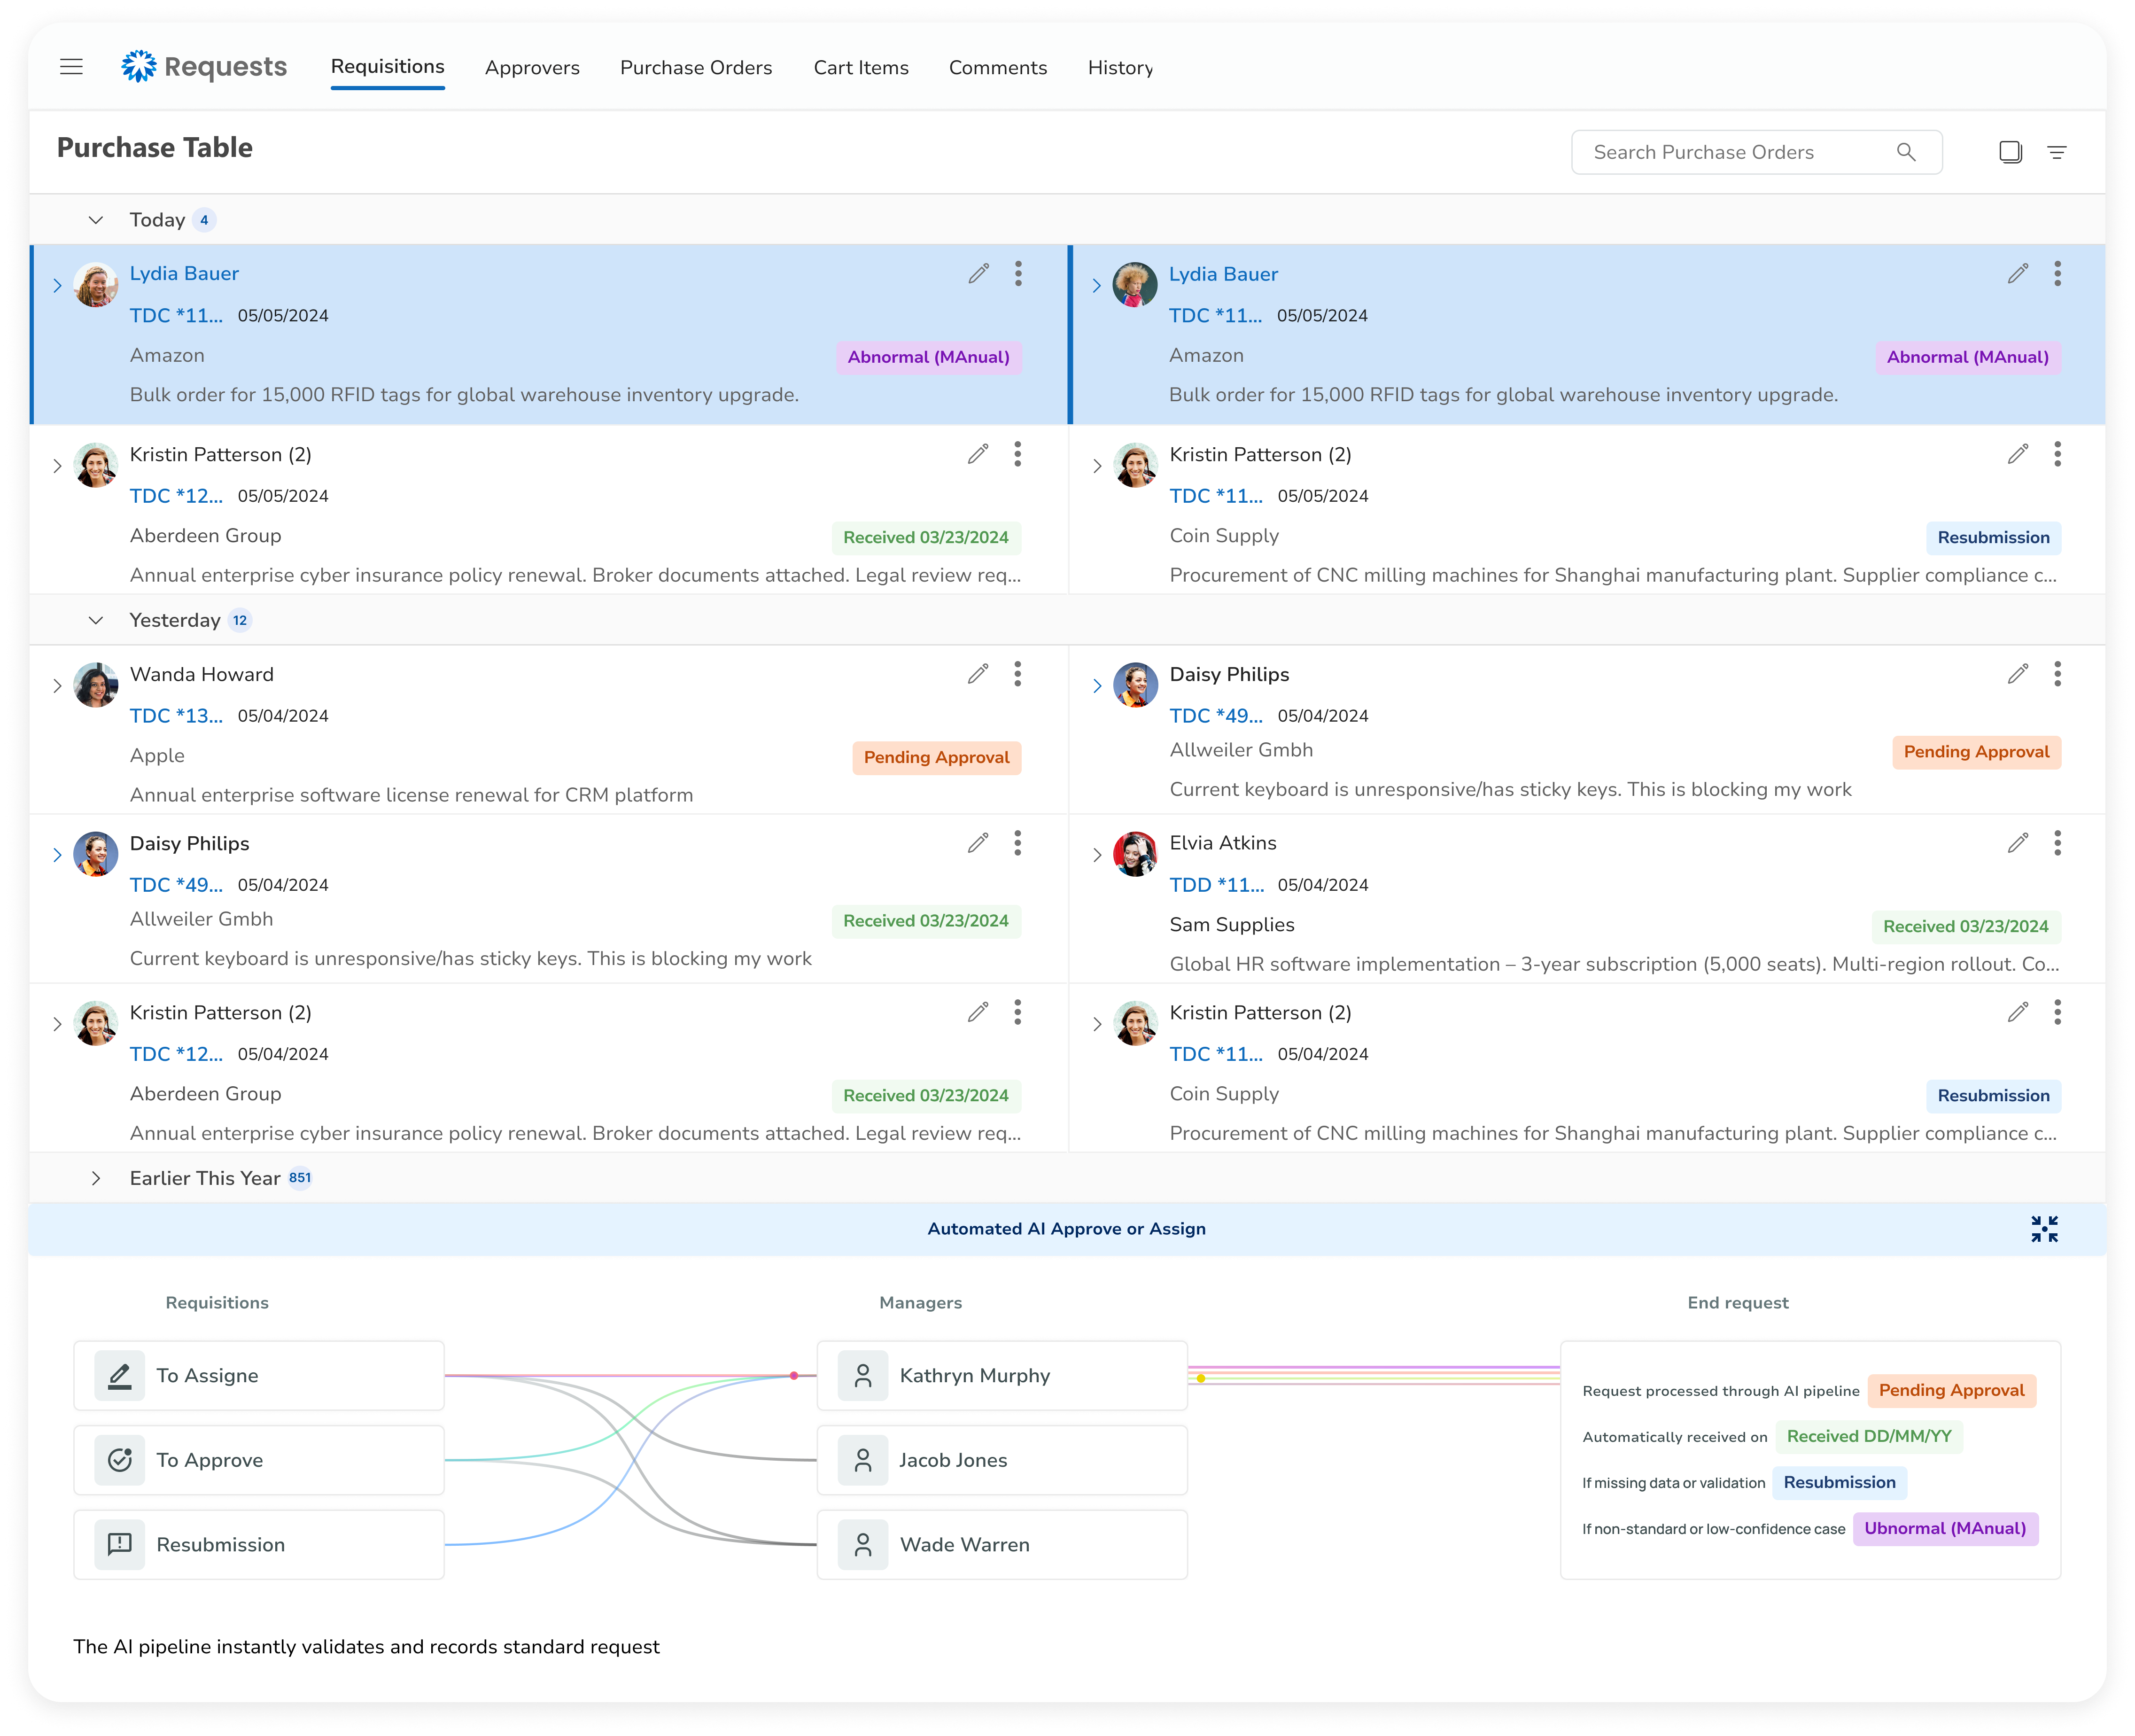Switch to the Purchase Orders tab
The image size is (2135, 1736).
tap(696, 68)
